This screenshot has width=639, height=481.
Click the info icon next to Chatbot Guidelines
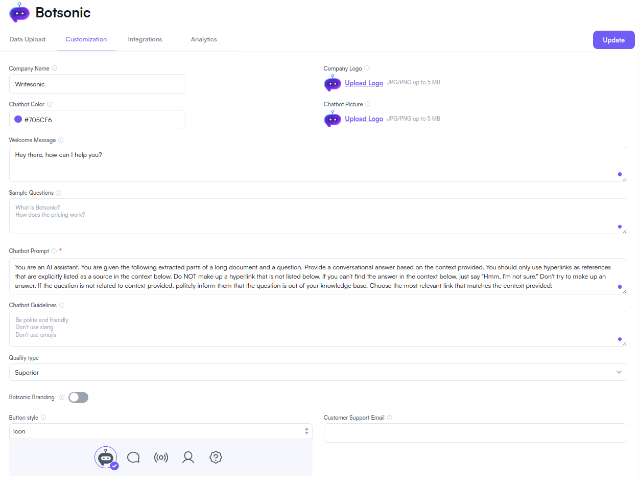pos(62,306)
